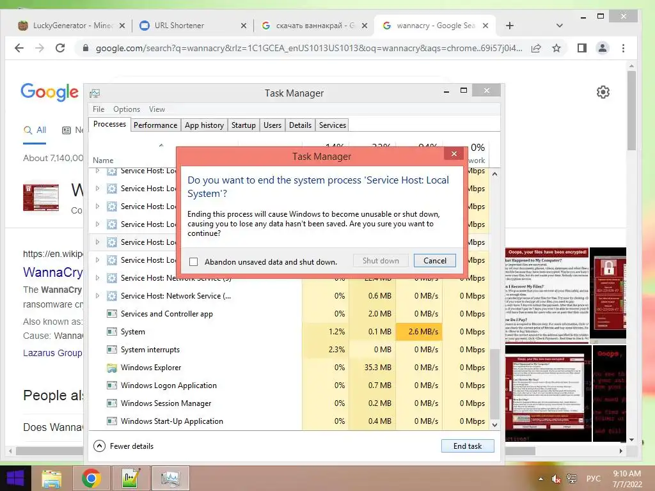Click the System process icon
The image size is (655, 491).
[x=111, y=332]
